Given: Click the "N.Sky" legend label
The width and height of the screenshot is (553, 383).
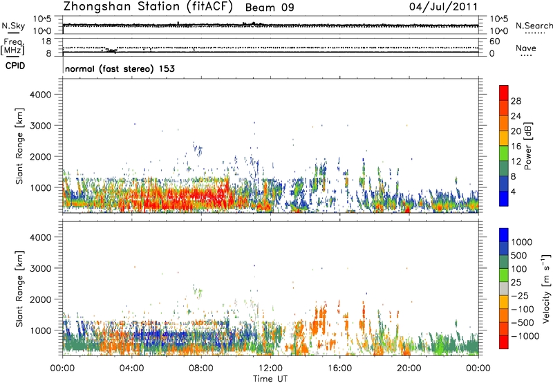Looking at the screenshot, I should pos(13,26).
